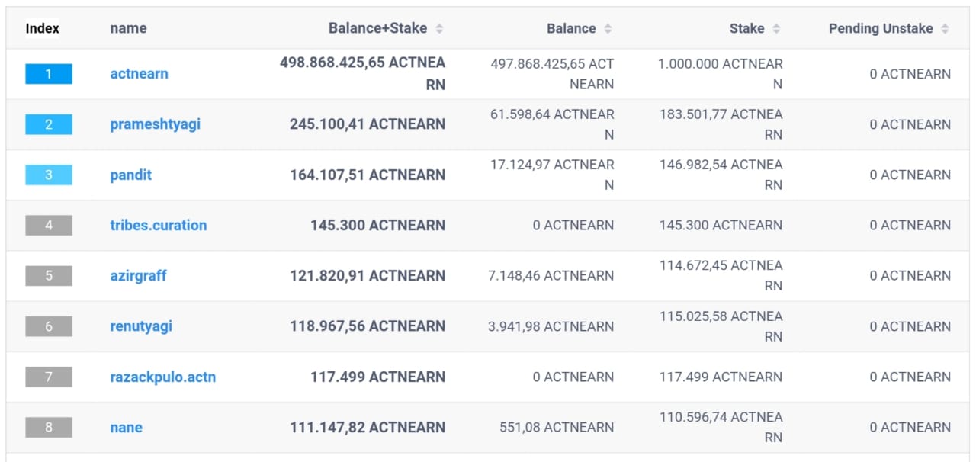Screen dimensions: 976x462
Task: Select the light-blue index 3 badge
Action: (49, 175)
